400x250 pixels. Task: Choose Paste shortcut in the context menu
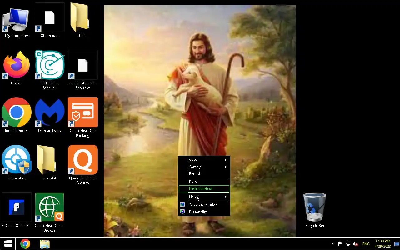click(204, 189)
